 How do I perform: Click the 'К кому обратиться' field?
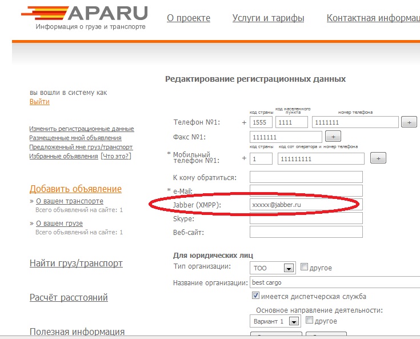click(x=306, y=177)
